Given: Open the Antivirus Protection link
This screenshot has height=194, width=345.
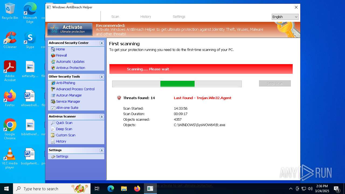Looking at the screenshot, I should click(x=71, y=68).
